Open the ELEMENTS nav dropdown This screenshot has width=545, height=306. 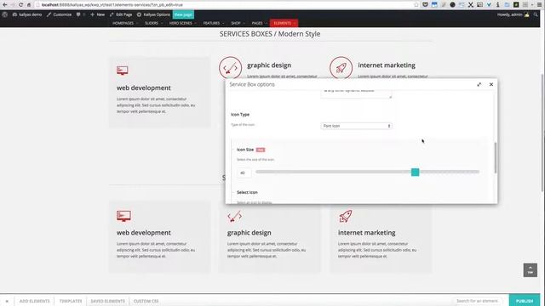[x=284, y=23]
